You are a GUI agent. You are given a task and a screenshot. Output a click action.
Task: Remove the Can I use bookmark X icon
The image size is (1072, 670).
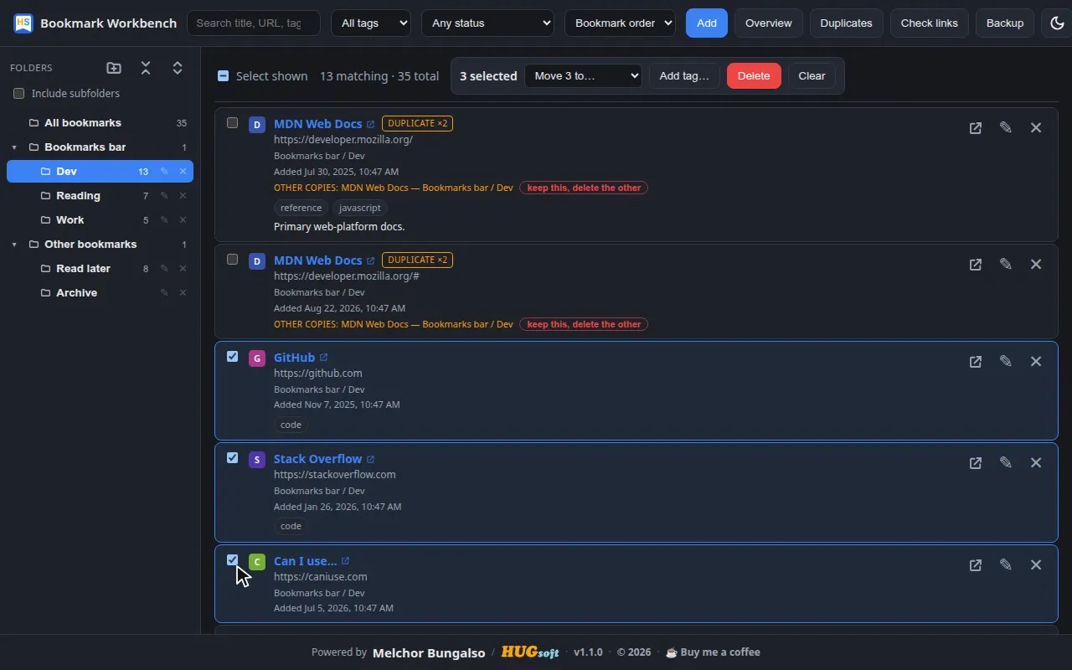1036,565
